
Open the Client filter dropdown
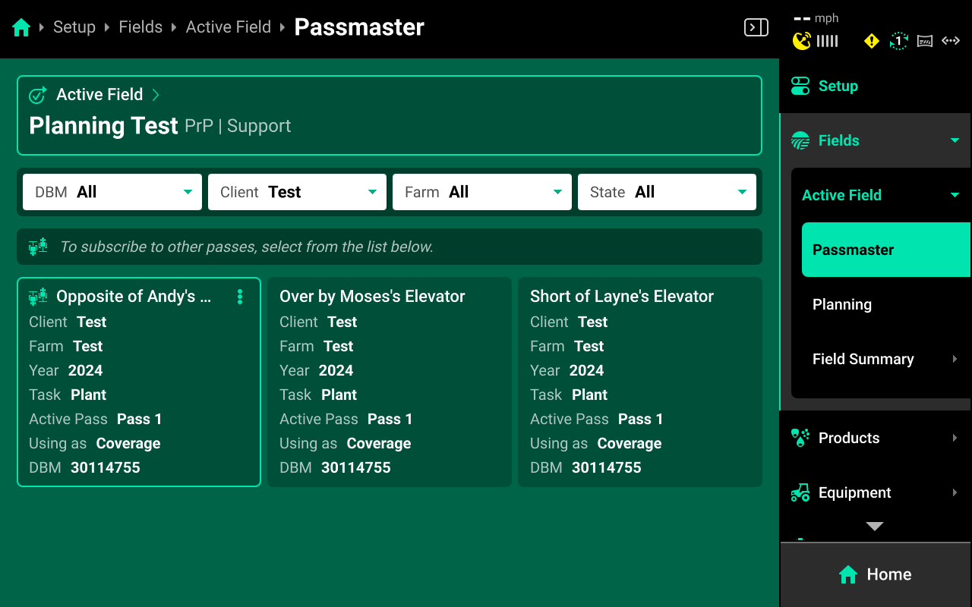(x=297, y=192)
